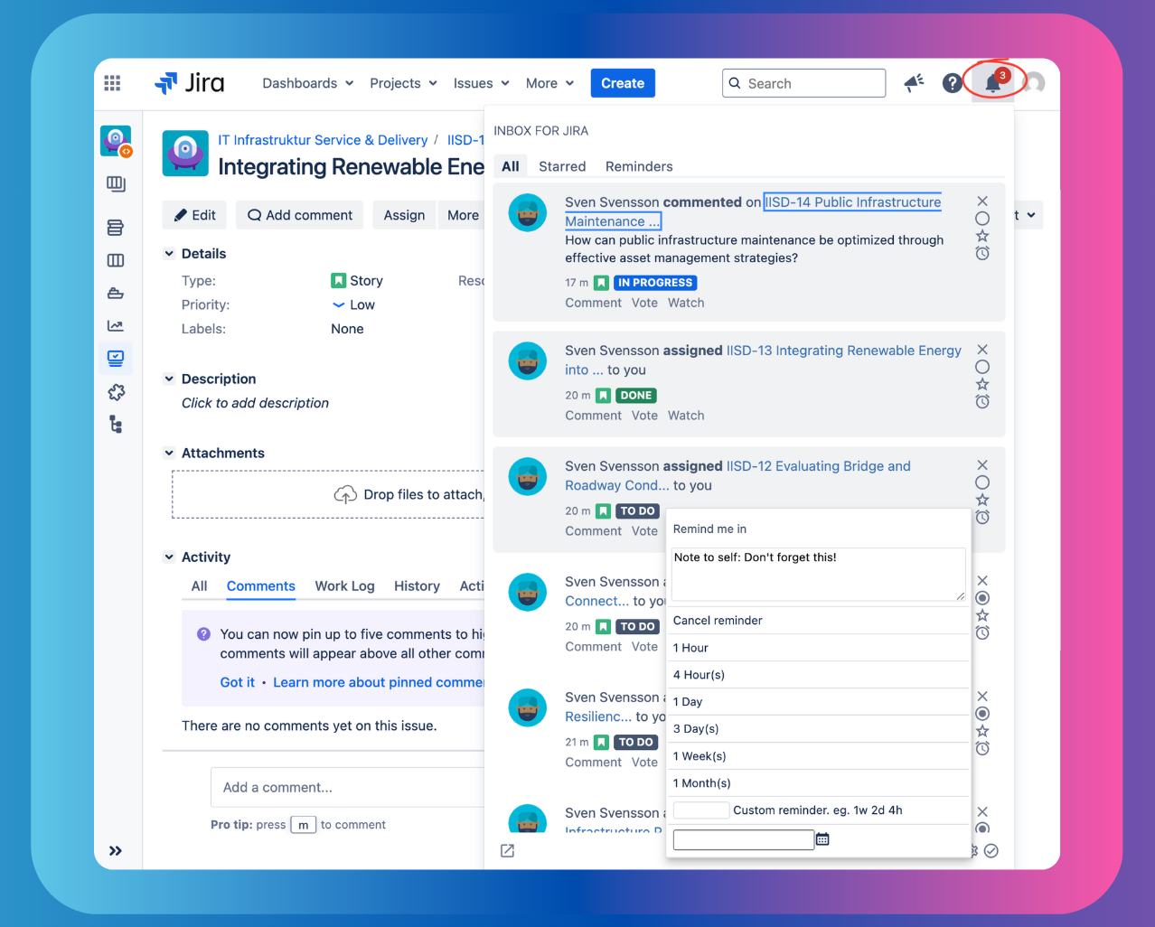The height and width of the screenshot is (927, 1155).
Task: Click the Jira logo
Action: point(190,83)
